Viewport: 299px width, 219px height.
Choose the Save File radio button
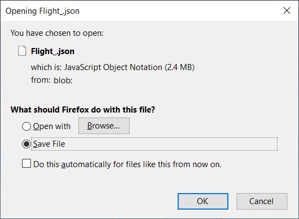[x=26, y=144]
